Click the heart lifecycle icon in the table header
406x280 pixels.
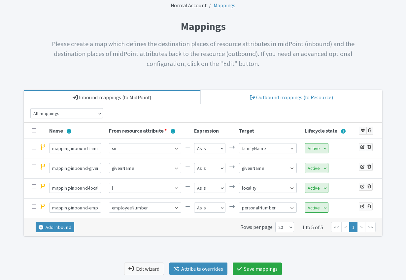(x=362, y=130)
